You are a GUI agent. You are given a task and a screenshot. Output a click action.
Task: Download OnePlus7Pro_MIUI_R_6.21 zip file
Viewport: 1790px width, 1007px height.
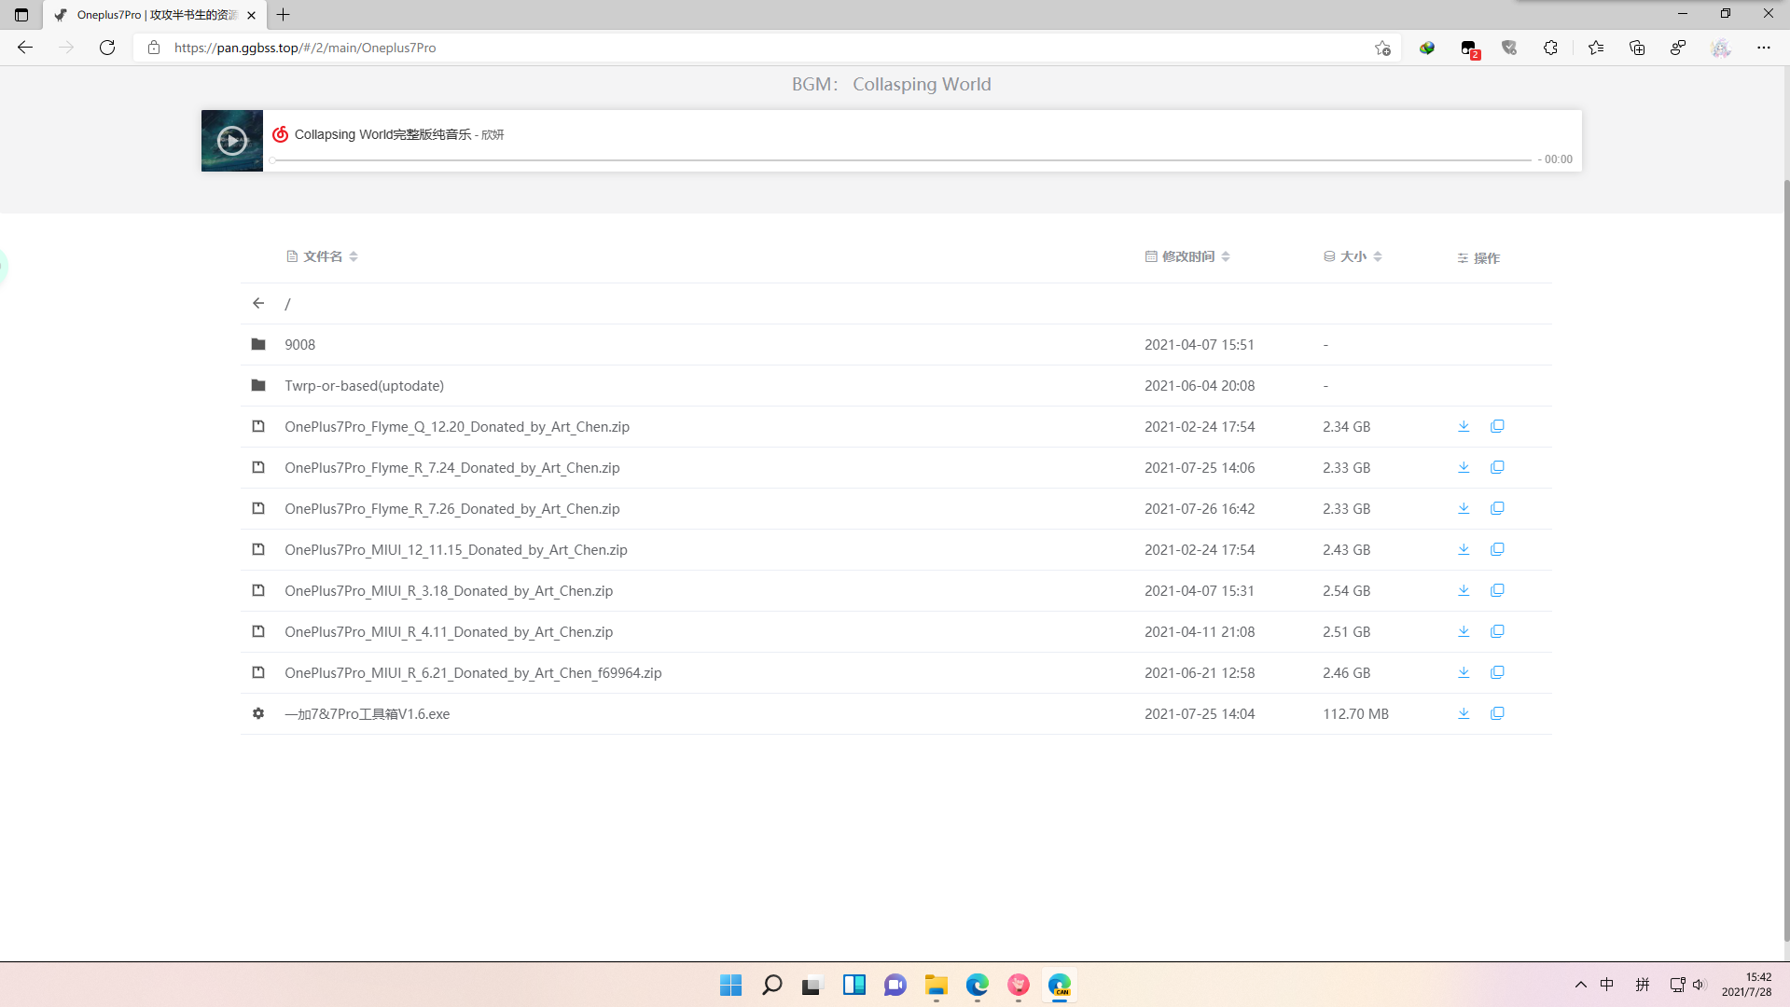(1464, 672)
